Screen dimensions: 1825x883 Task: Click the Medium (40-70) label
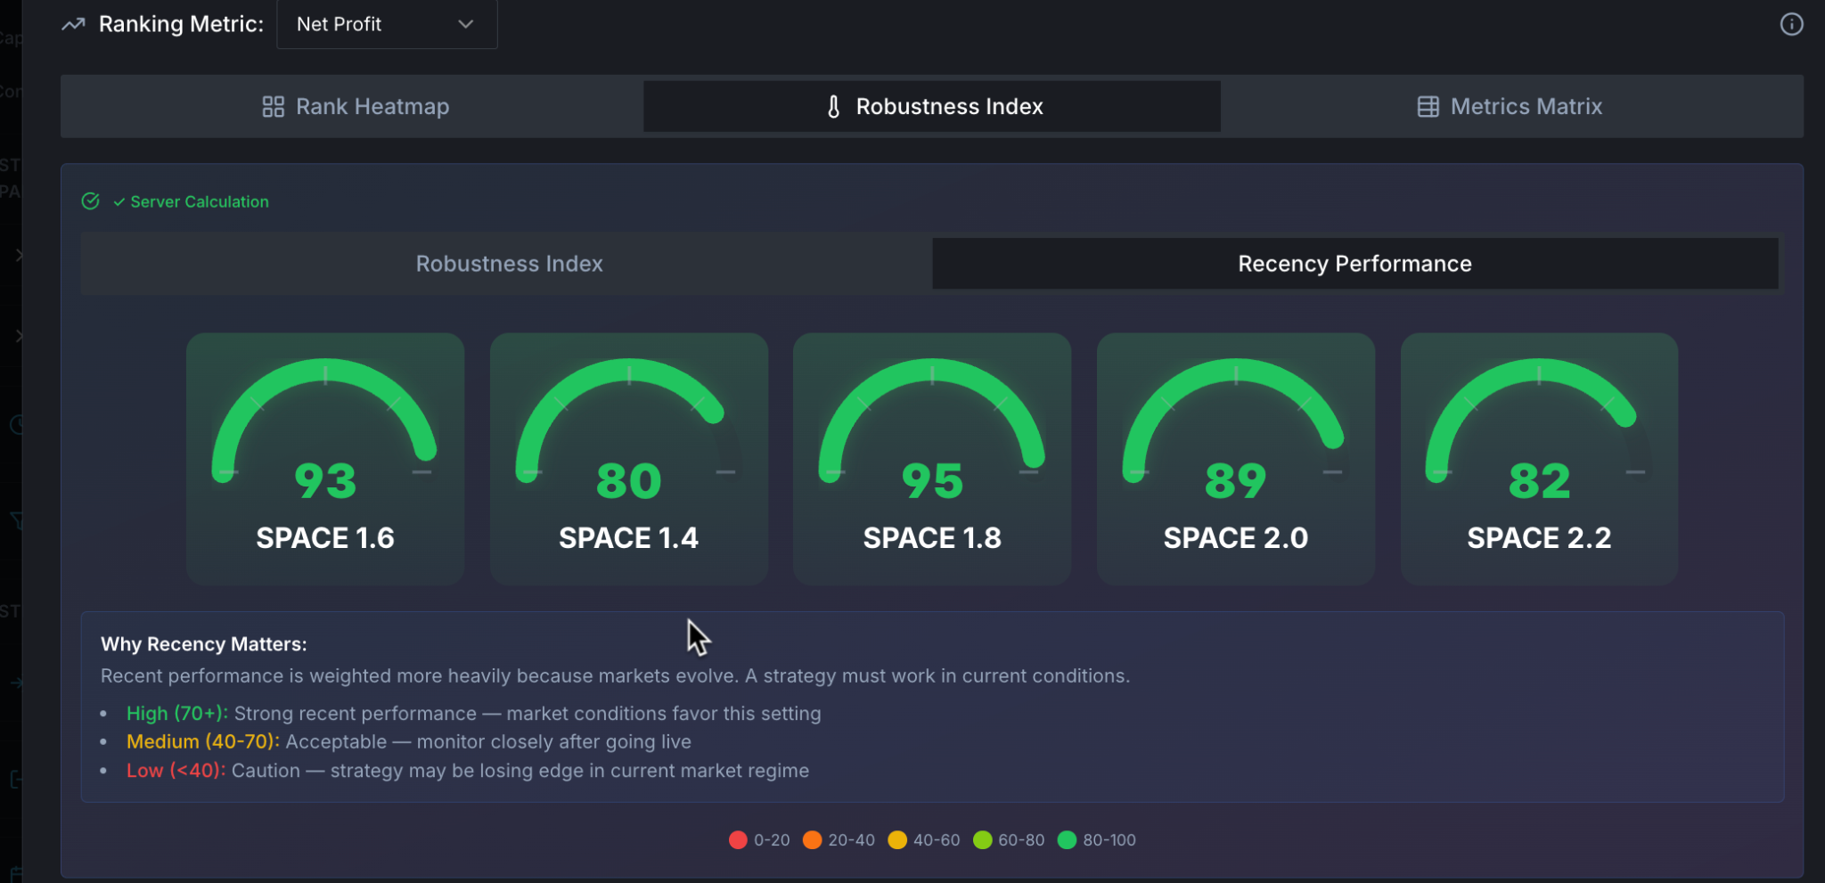click(x=203, y=742)
